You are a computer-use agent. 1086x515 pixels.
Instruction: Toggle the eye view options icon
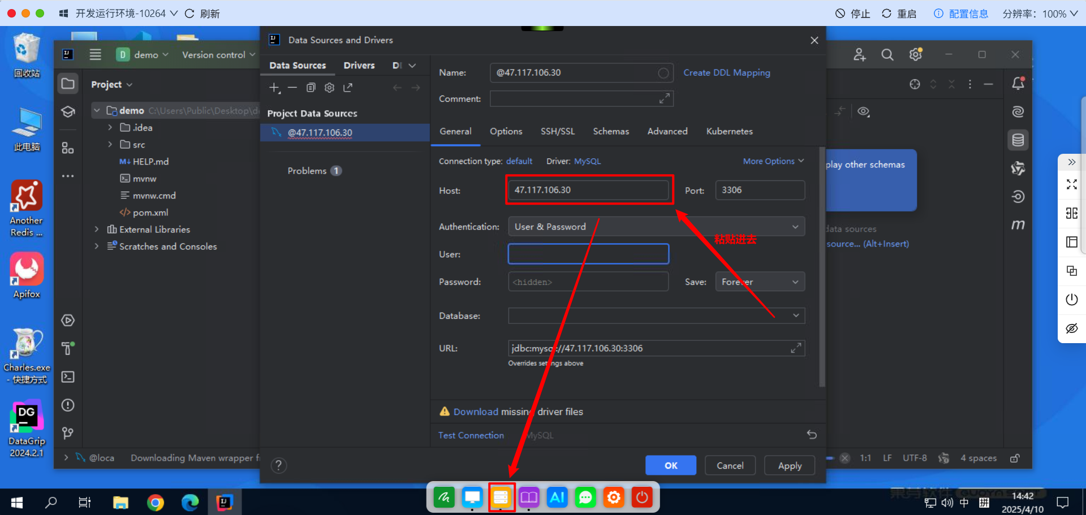[864, 112]
